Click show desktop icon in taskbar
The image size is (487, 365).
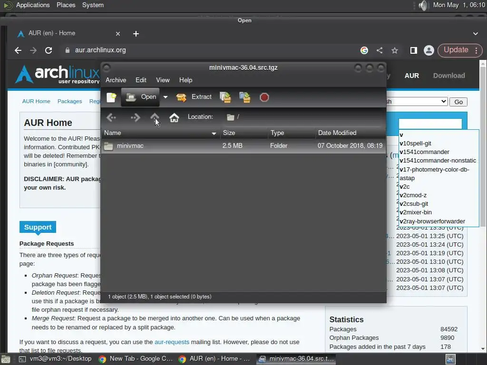pyautogui.click(x=5, y=359)
